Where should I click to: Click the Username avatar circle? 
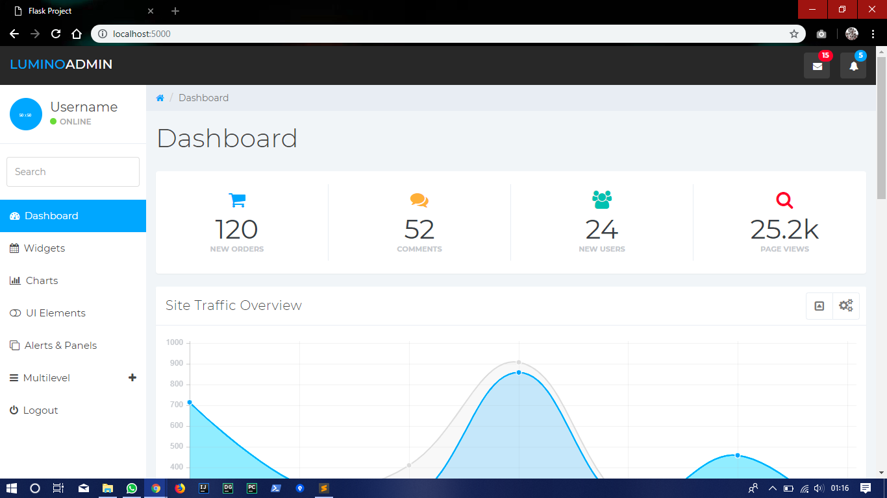(26, 114)
